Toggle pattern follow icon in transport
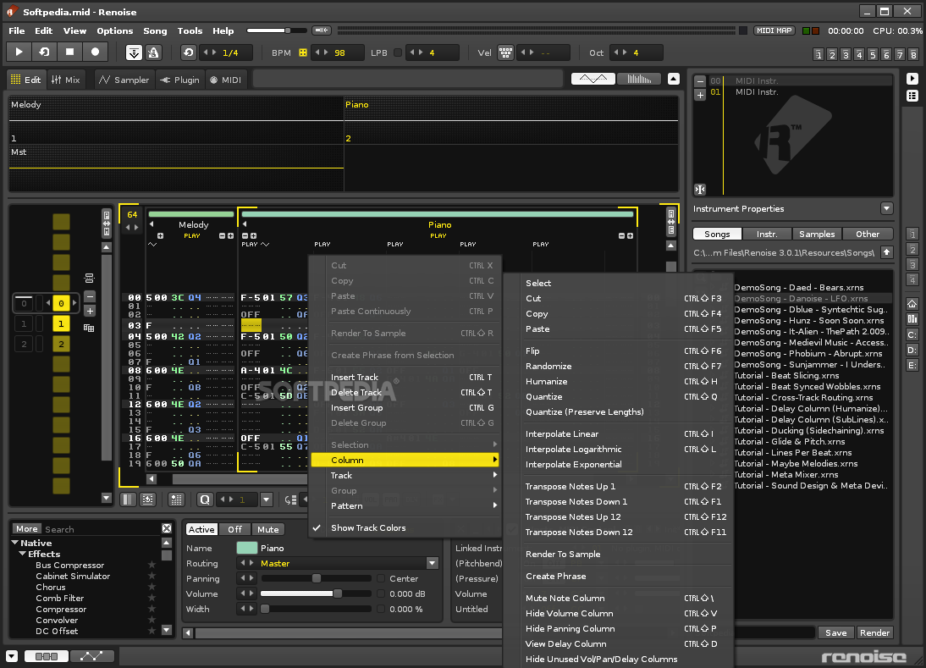Screen dimensions: 926x668 pos(134,52)
